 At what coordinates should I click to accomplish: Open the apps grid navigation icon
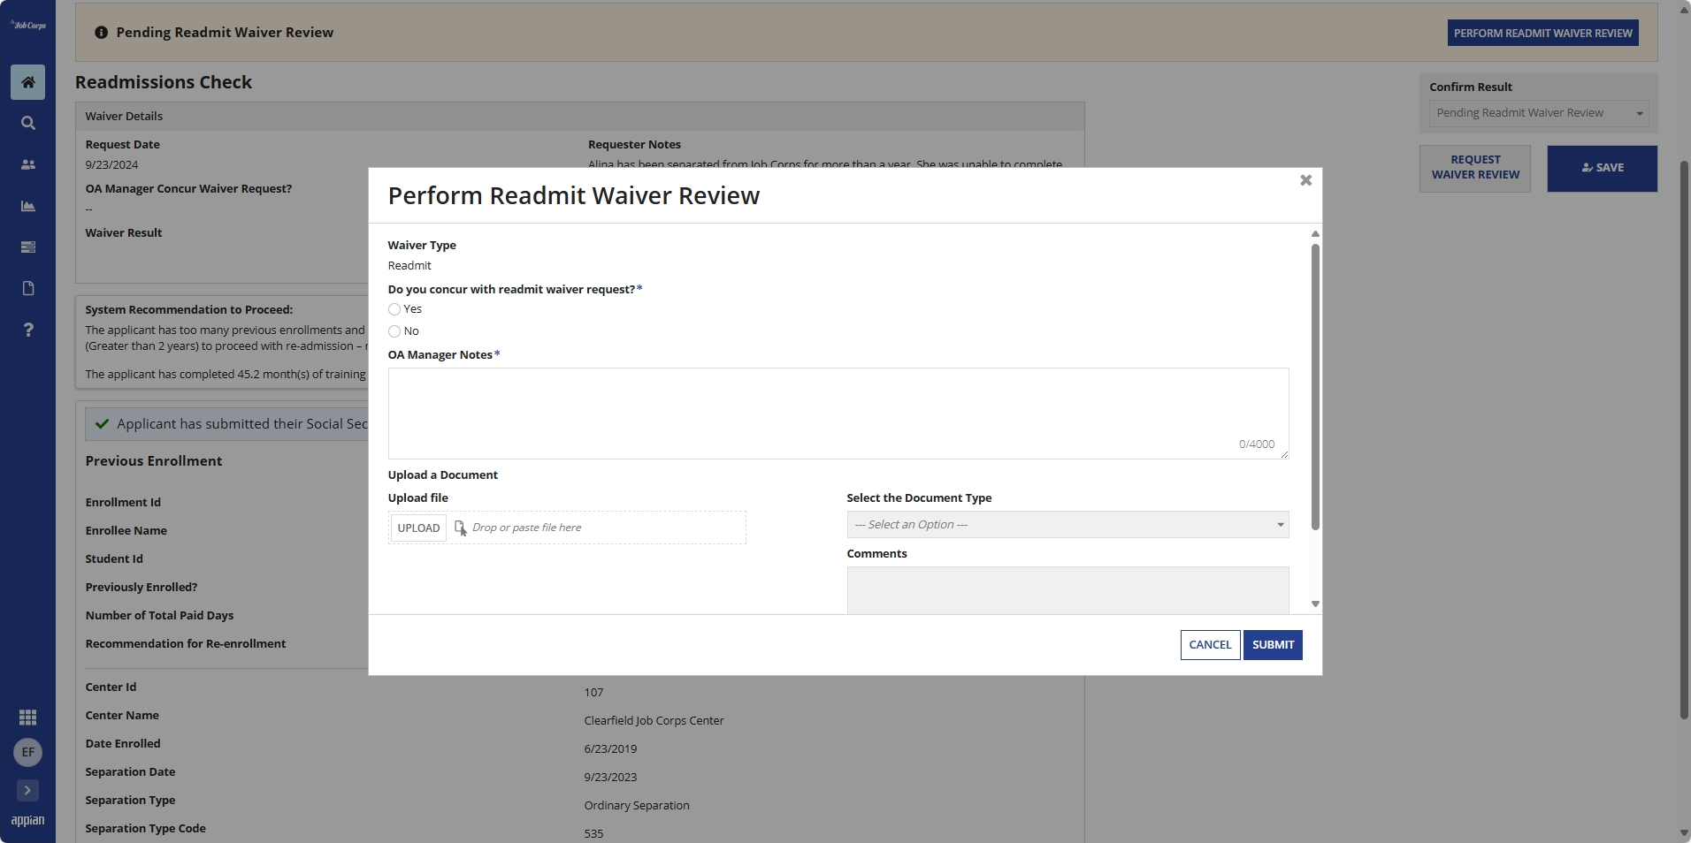(27, 717)
